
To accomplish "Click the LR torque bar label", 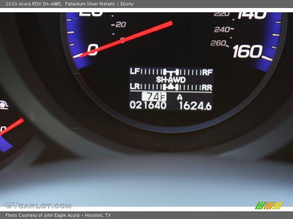I will 135,87.
